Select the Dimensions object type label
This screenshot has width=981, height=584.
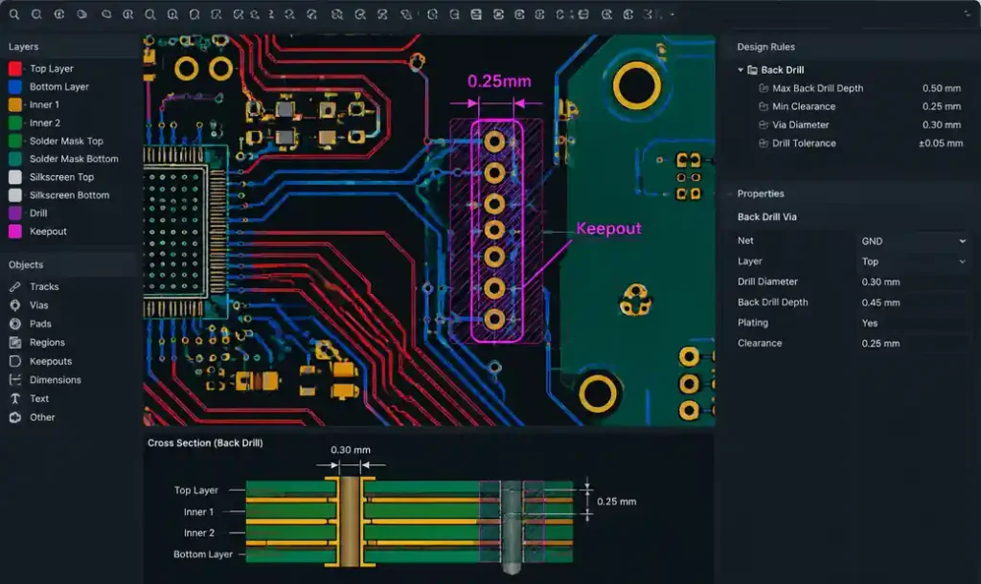pyautogui.click(x=55, y=380)
